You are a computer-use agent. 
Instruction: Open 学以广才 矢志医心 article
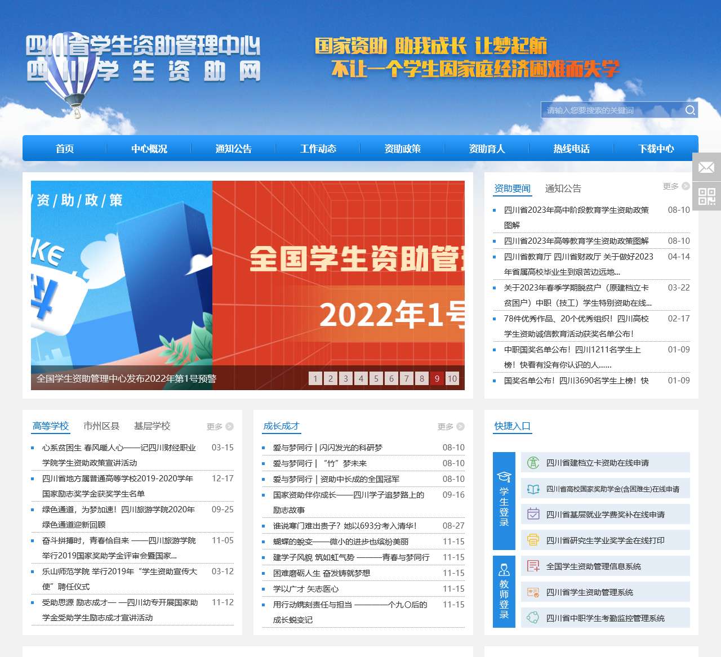(306, 589)
